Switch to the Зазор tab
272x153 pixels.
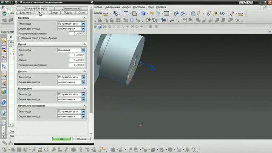coord(54,12)
